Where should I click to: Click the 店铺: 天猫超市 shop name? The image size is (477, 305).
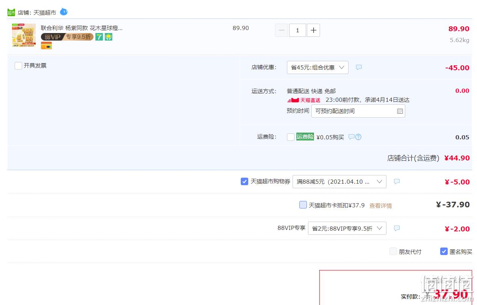pos(37,12)
